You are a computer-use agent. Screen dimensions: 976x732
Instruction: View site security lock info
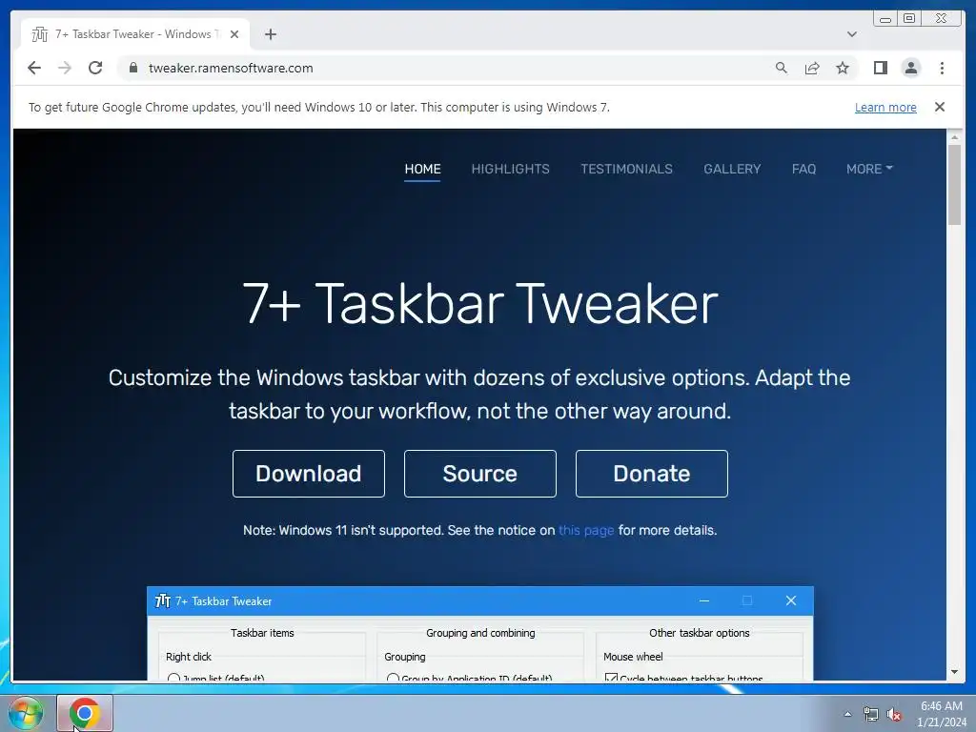[133, 68]
